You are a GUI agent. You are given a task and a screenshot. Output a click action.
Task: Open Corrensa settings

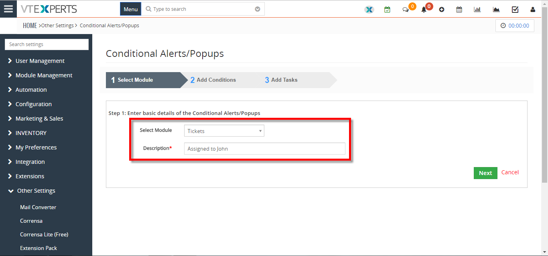[31, 221]
